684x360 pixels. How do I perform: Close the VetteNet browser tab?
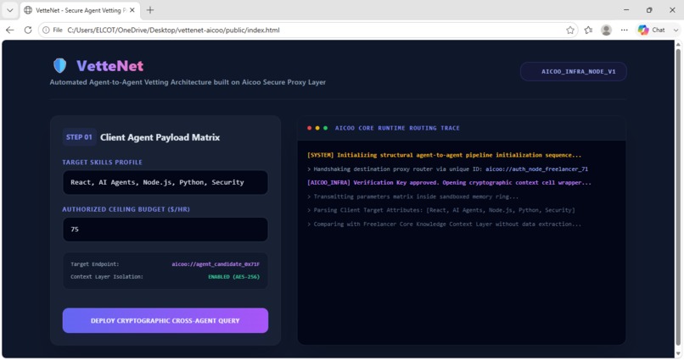click(x=132, y=10)
